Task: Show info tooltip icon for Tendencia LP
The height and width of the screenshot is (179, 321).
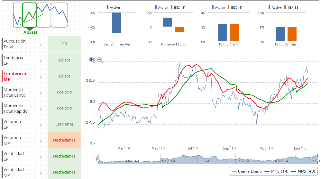Action: click(41, 60)
